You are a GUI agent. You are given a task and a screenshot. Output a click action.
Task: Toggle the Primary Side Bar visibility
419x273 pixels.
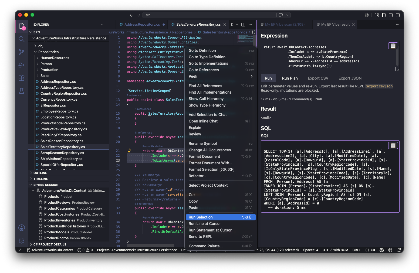point(384,15)
